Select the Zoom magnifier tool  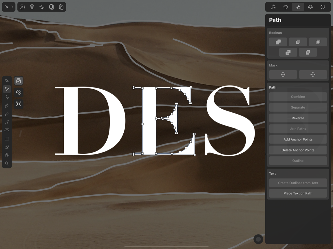pos(7,163)
